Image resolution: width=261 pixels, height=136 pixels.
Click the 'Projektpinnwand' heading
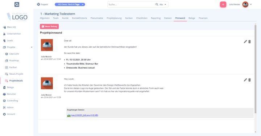51,33
